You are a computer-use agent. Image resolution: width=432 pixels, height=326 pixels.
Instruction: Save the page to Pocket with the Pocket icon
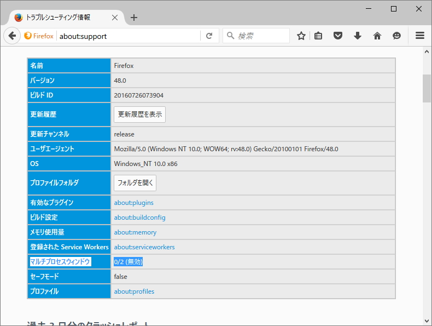[338, 36]
